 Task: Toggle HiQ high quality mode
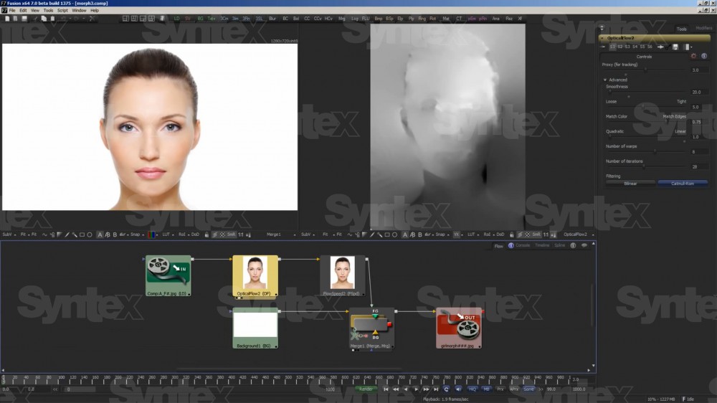tap(473, 389)
